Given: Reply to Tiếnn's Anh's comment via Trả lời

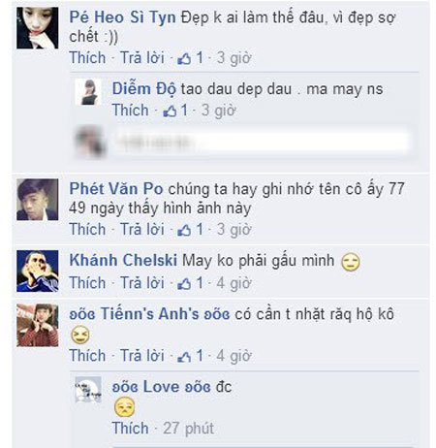Looking at the screenshot, I should click(x=142, y=356).
